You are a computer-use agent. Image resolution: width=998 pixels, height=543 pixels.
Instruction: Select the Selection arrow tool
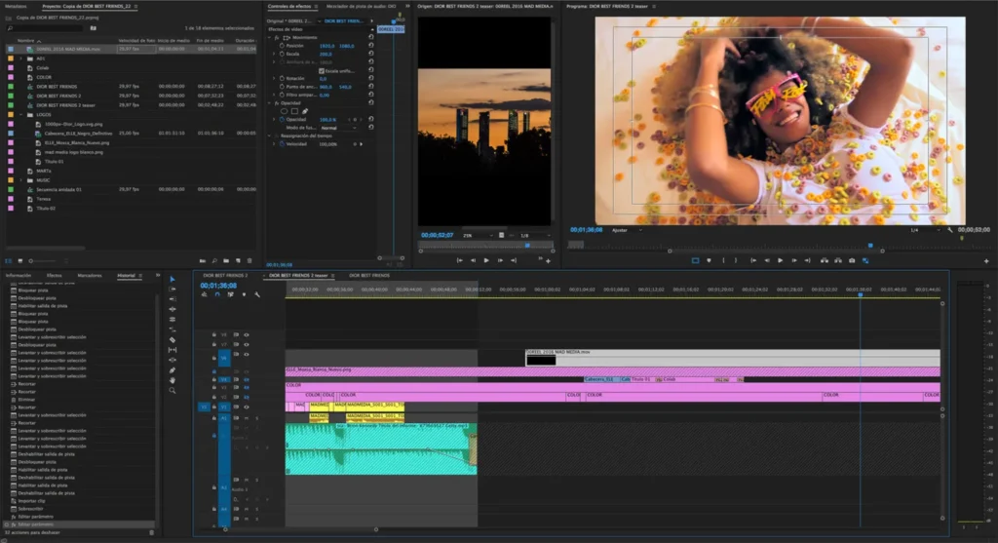point(172,280)
